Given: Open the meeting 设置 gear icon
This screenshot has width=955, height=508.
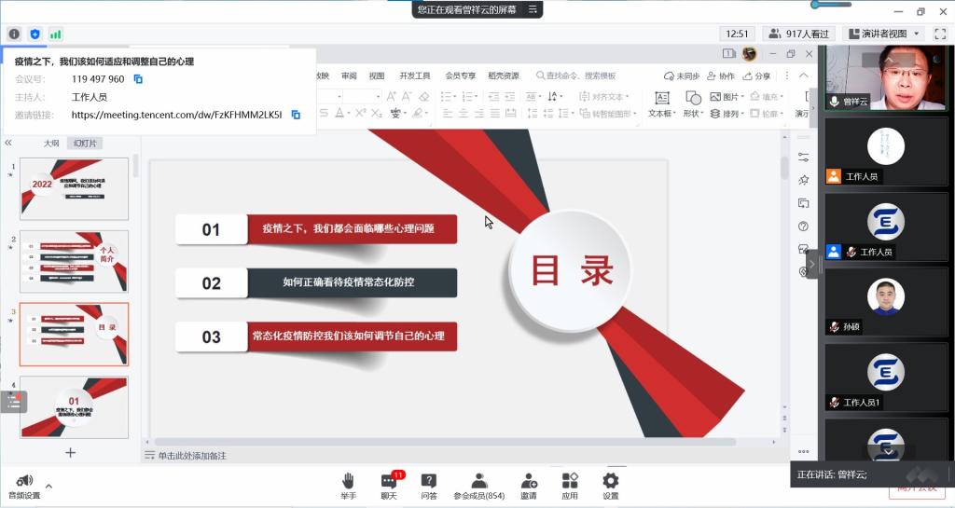Looking at the screenshot, I should (611, 481).
